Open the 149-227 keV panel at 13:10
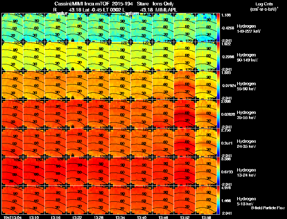 (34, 28)
